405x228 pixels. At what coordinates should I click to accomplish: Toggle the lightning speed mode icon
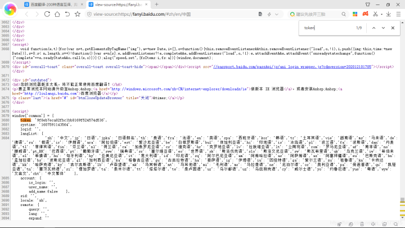pos(269,14)
